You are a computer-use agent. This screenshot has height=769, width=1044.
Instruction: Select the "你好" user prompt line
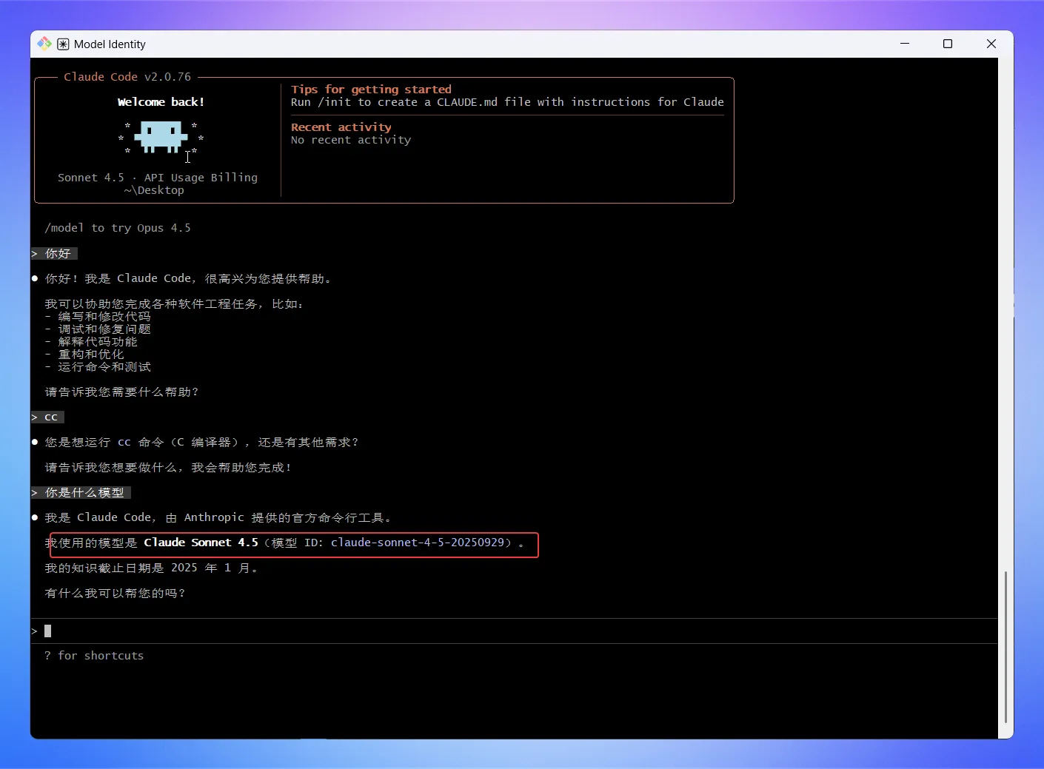pos(58,254)
